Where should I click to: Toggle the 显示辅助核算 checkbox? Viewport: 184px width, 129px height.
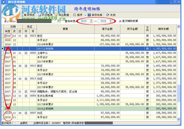point(120,21)
